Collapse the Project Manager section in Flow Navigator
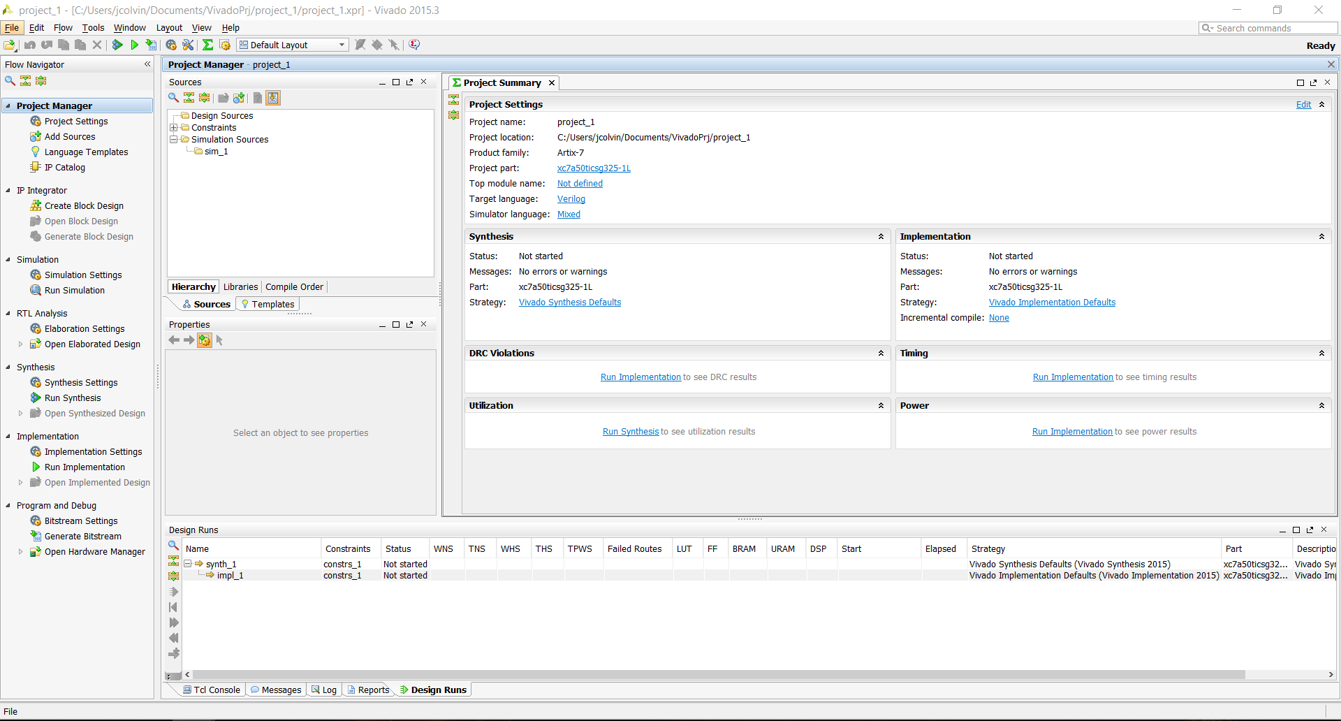This screenshot has width=1341, height=721. point(8,106)
